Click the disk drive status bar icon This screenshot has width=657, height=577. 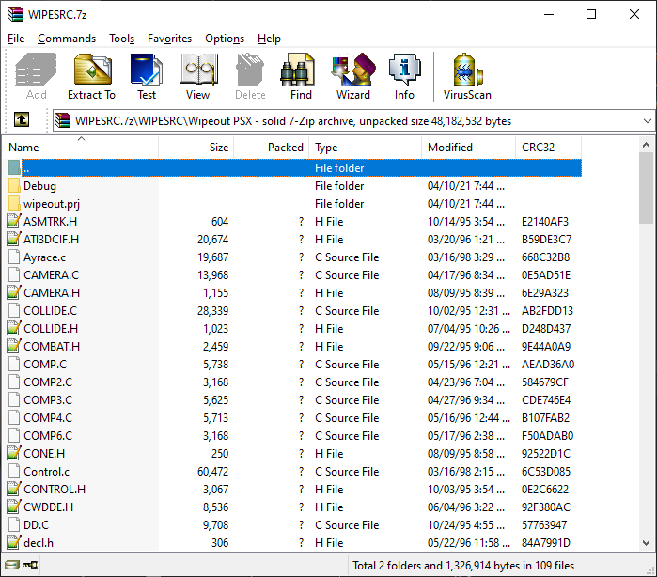(x=11, y=565)
